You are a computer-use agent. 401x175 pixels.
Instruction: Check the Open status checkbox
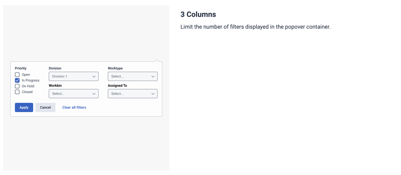point(17,74)
